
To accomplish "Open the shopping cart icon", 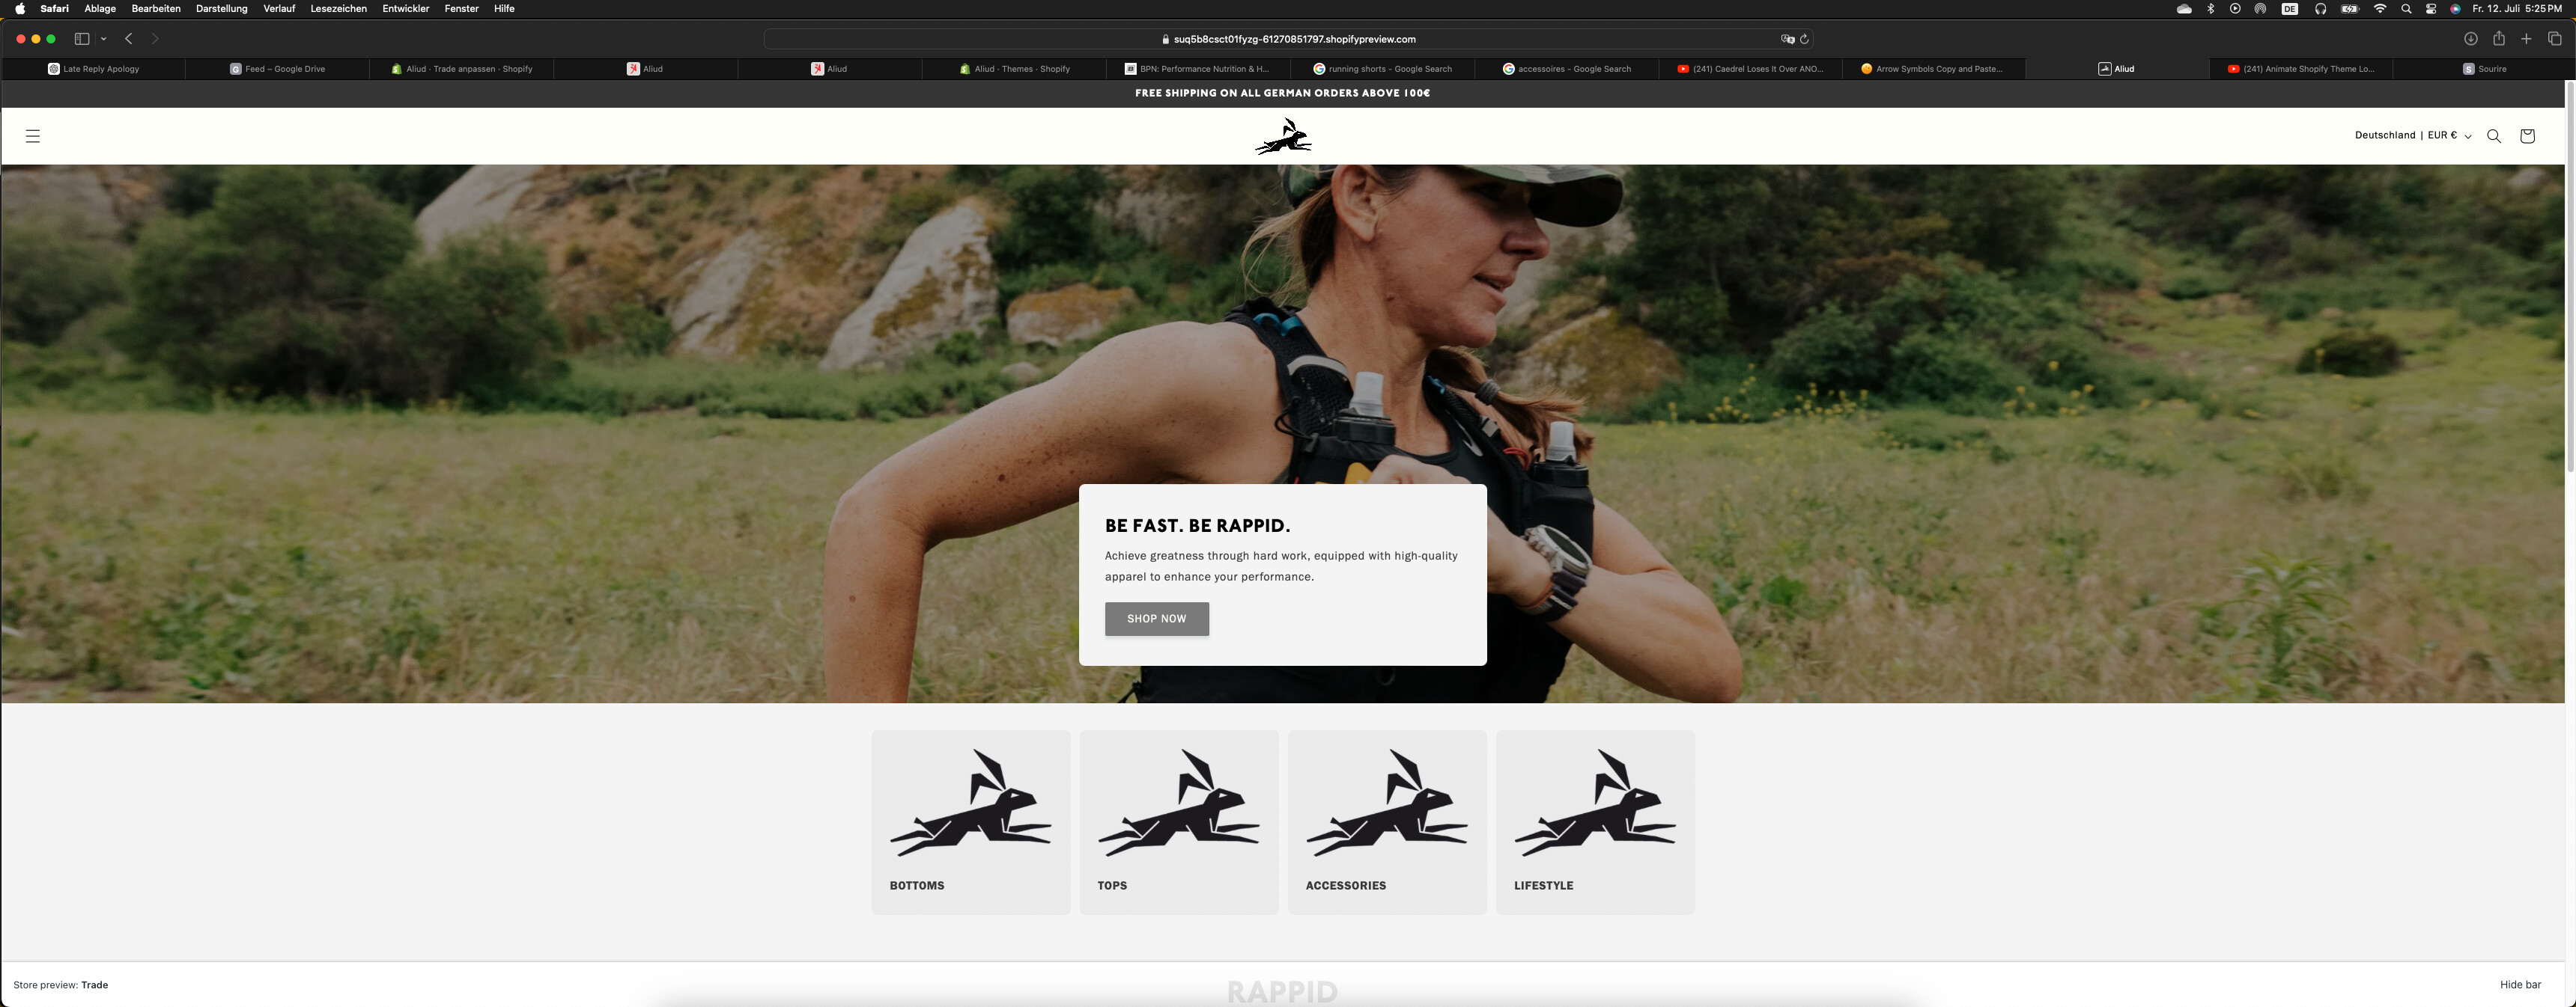I will (x=2527, y=136).
